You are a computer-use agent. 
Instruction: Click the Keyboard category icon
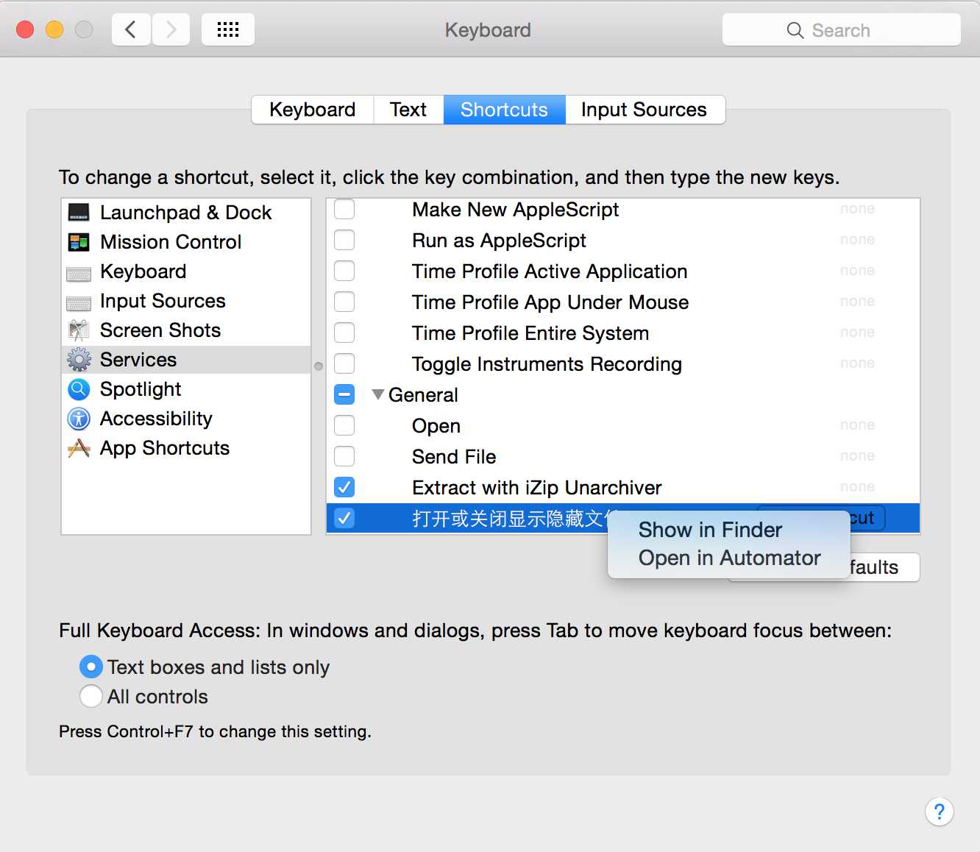[79, 274]
